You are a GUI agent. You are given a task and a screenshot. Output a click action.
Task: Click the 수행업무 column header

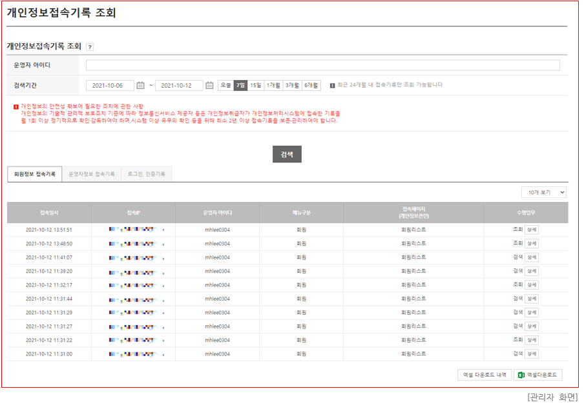pos(526,213)
